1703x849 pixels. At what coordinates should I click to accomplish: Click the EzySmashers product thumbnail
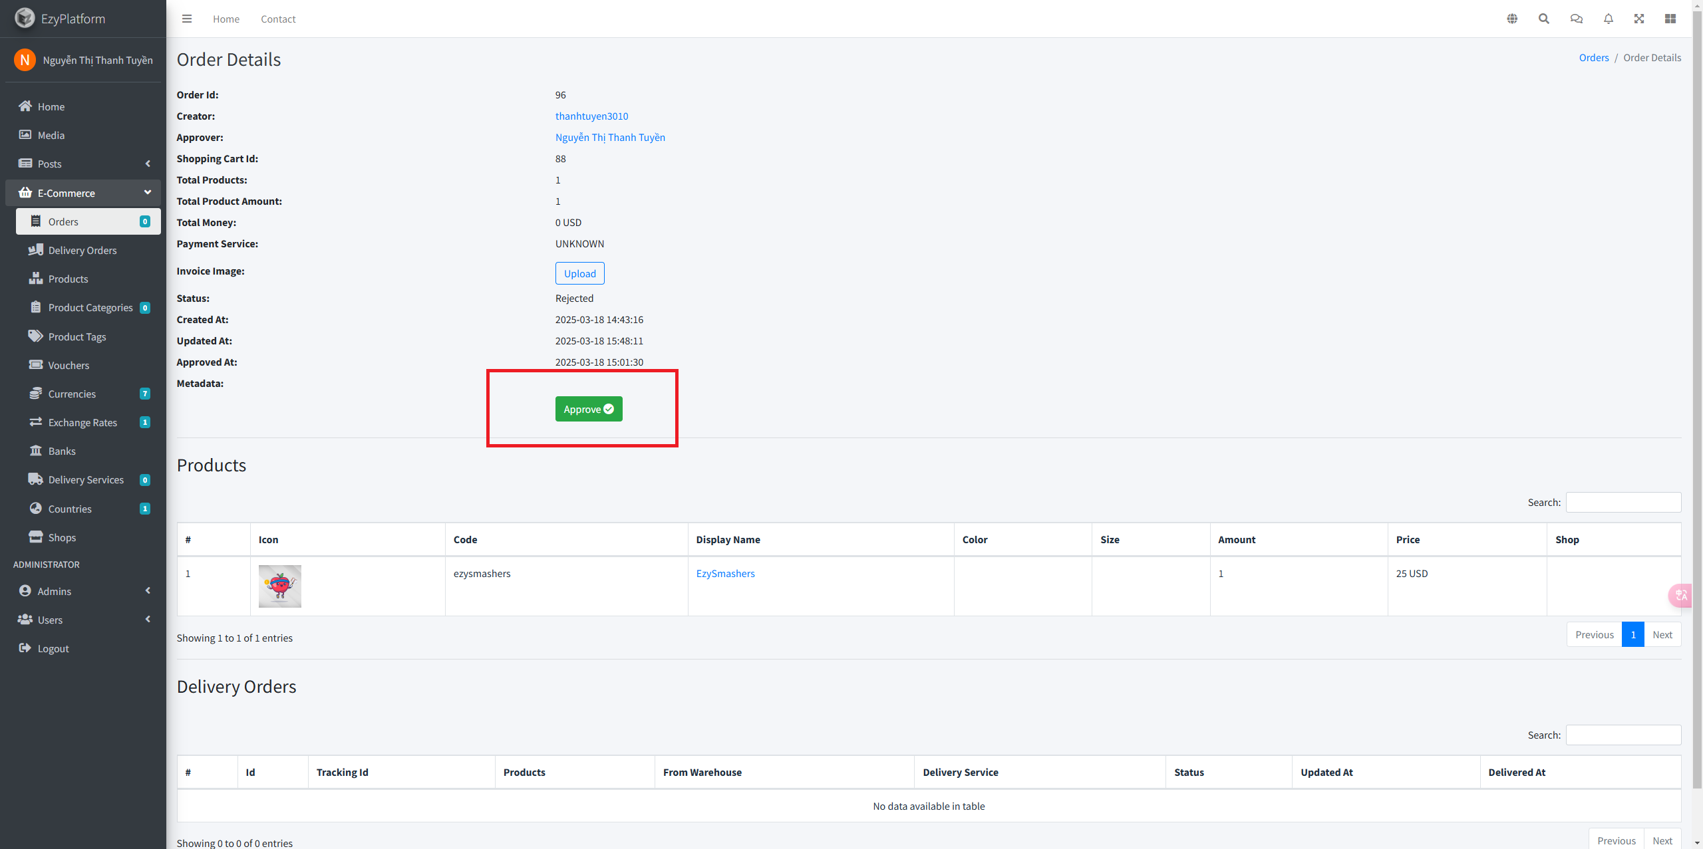(280, 586)
